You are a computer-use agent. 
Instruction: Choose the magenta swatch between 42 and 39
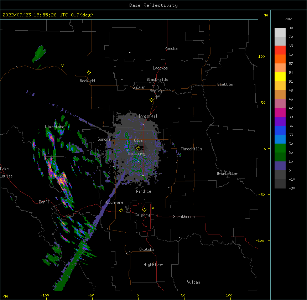pos(280,112)
